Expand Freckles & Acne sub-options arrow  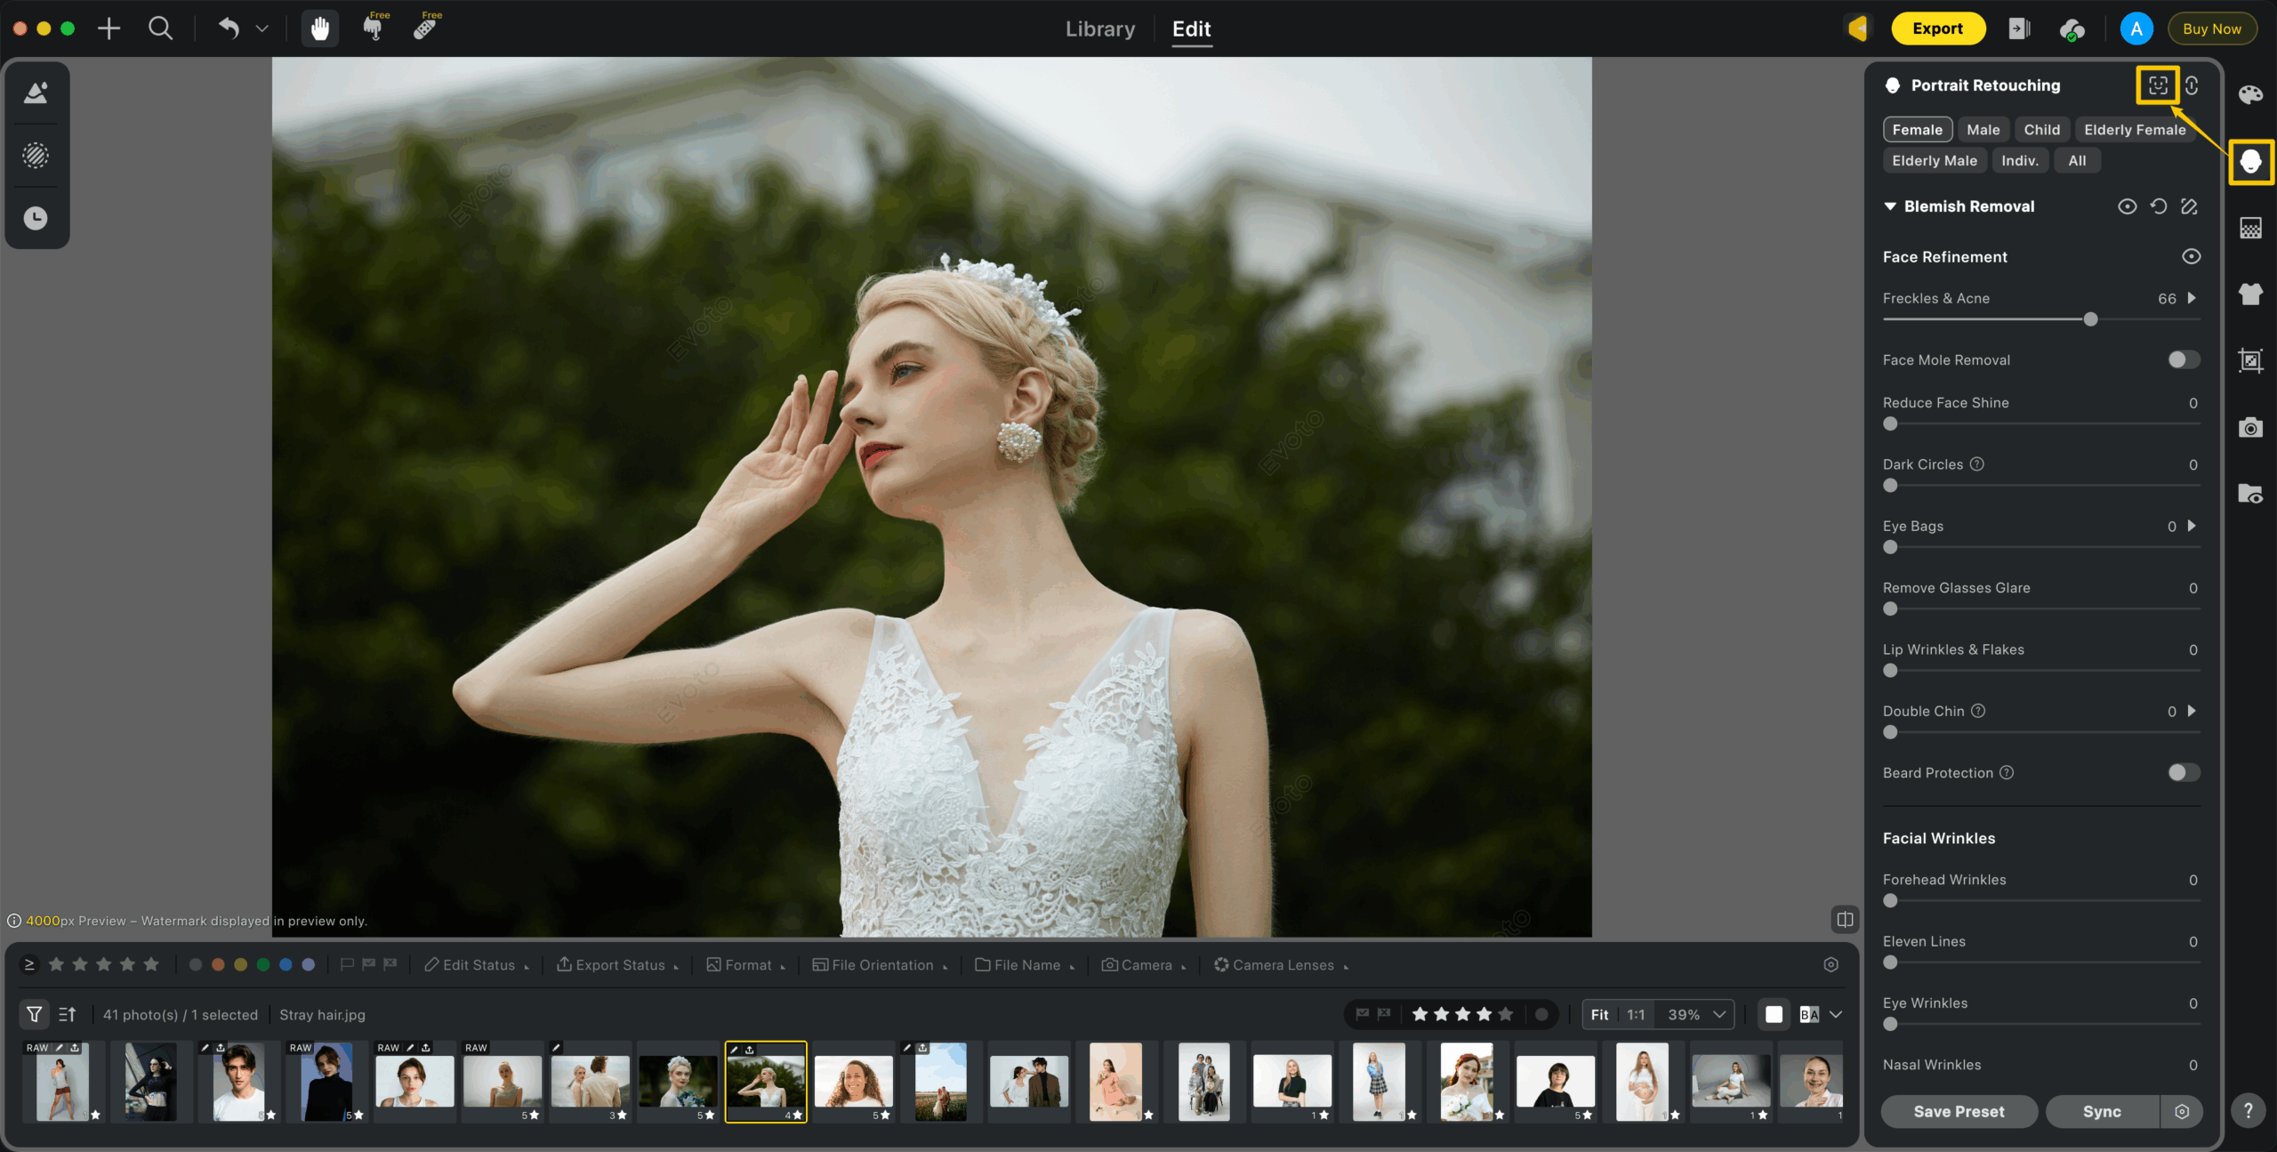point(2192,298)
